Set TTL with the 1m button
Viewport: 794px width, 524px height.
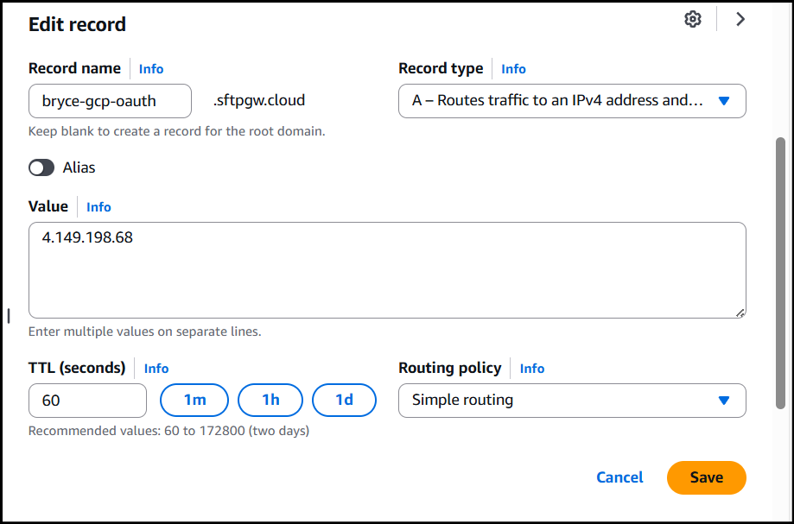pos(194,400)
